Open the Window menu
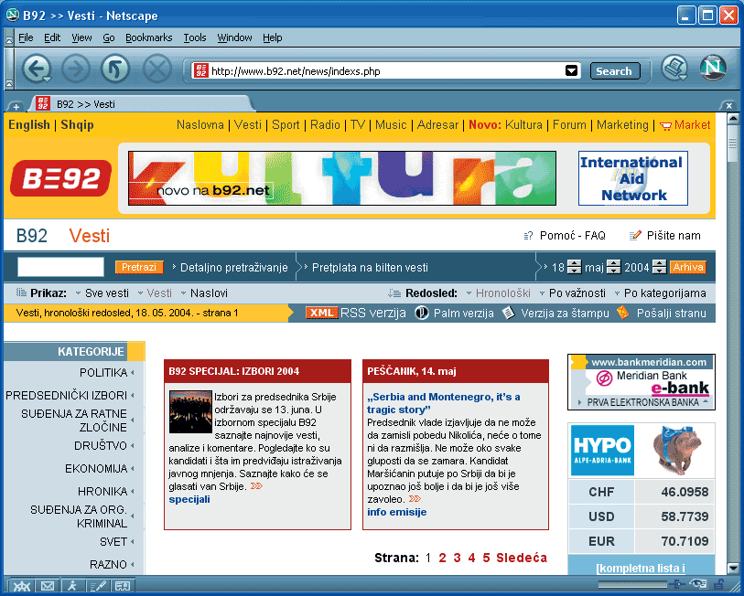Image resolution: width=744 pixels, height=596 pixels. [x=234, y=37]
